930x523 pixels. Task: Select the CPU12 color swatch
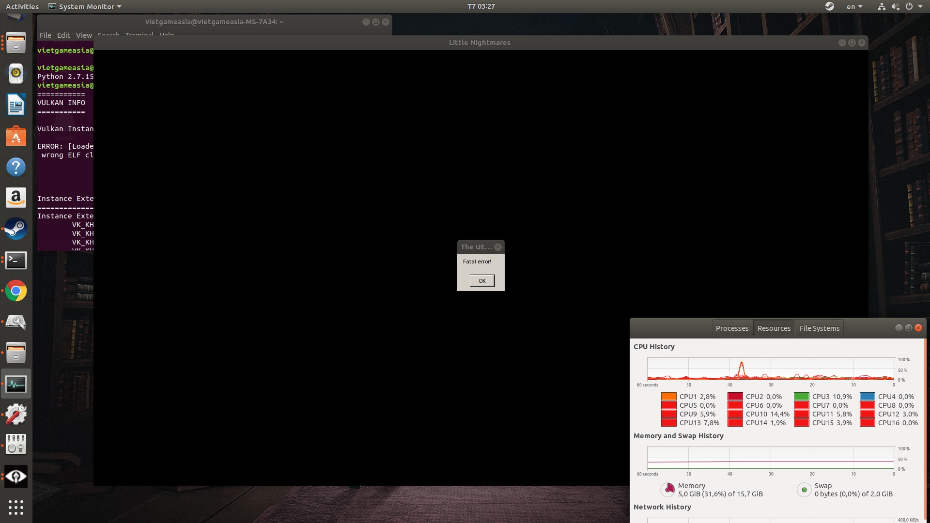(868, 414)
